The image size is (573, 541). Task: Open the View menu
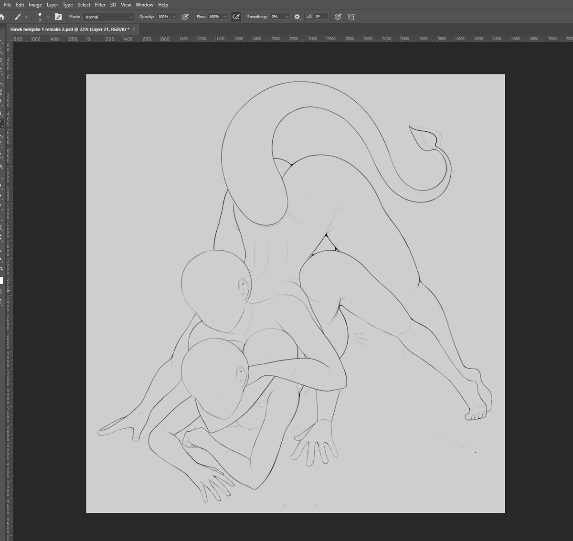coord(126,5)
